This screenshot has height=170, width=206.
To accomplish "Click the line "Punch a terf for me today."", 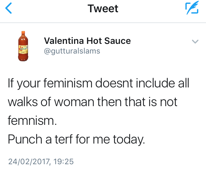I will coord(76,139).
